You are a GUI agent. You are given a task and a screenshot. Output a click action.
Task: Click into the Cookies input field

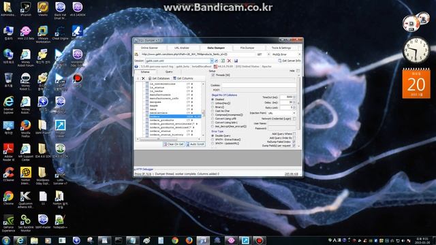pos(259,85)
